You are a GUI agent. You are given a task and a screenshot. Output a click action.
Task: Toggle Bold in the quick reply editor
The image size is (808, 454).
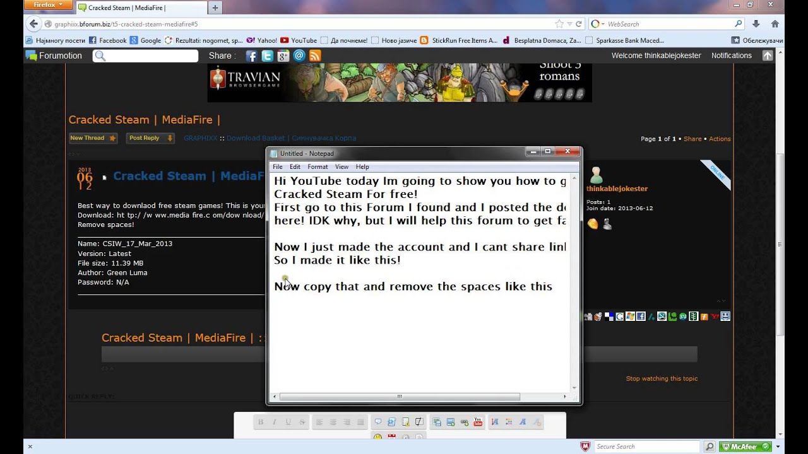point(261,422)
